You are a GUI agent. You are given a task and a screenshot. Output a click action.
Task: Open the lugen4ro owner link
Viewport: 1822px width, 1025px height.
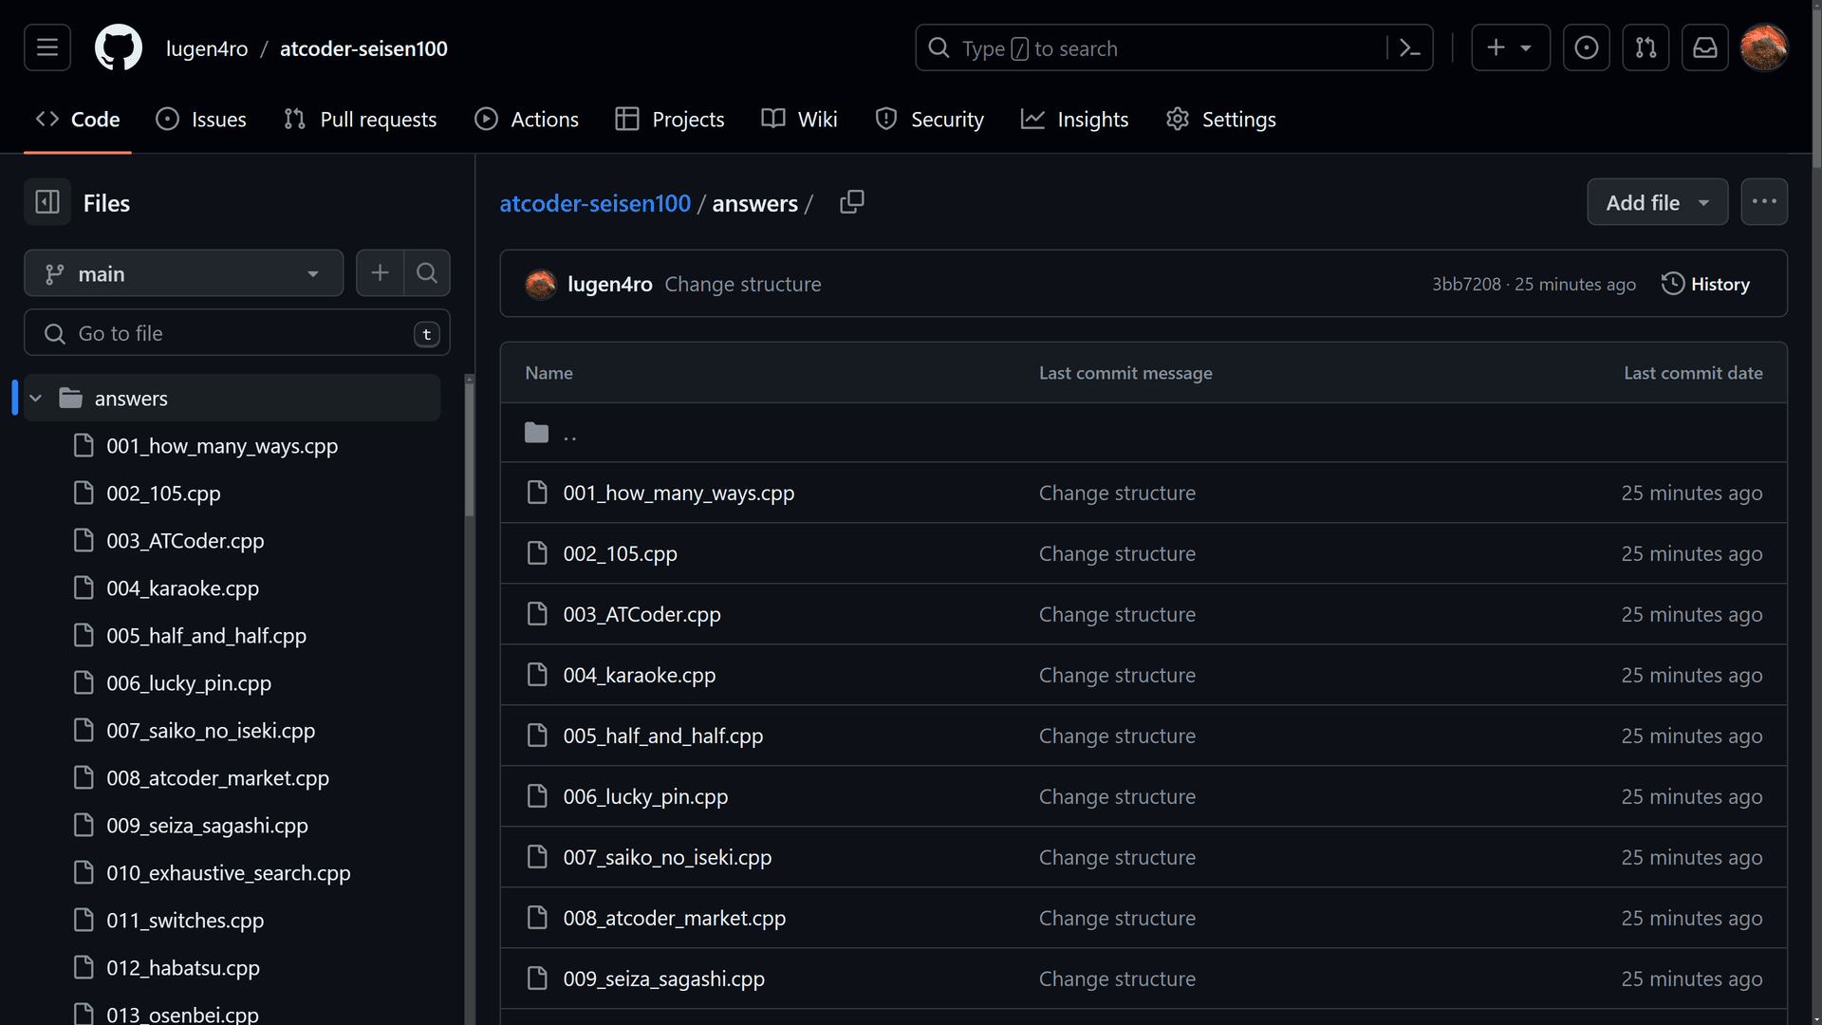[207, 48]
